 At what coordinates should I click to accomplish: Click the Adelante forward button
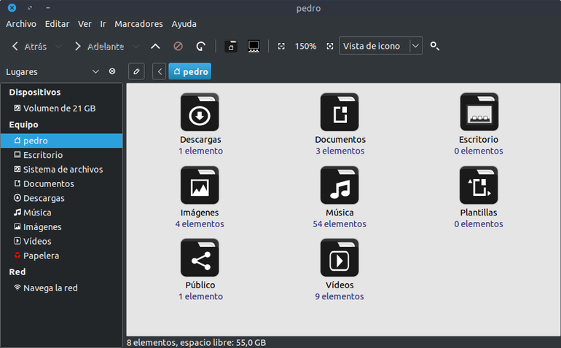pos(99,47)
